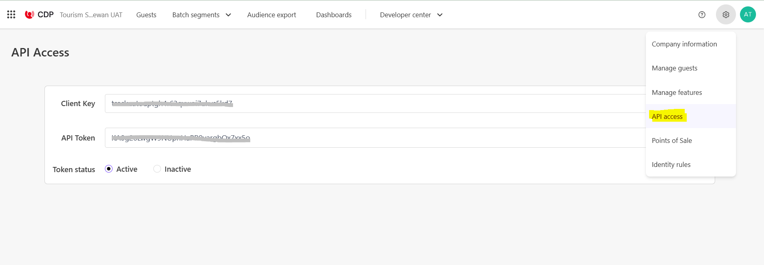Select the Active token status radio

(109, 169)
